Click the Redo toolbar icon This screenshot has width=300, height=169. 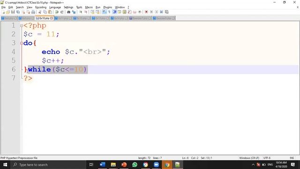[62, 12]
